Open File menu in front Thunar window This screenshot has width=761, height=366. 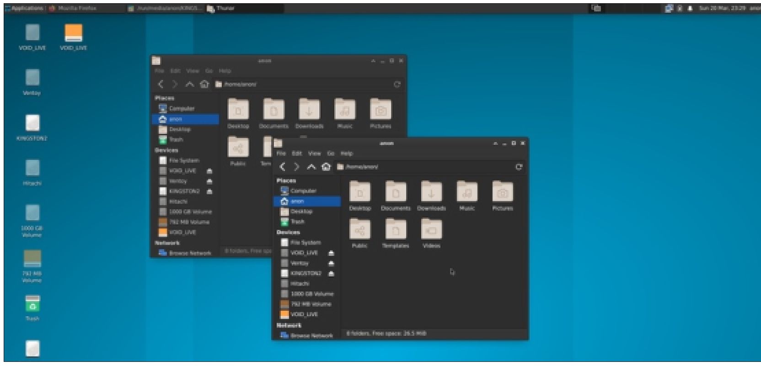(x=281, y=154)
